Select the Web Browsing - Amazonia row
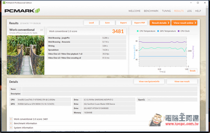 pyautogui.click(x=87, y=42)
